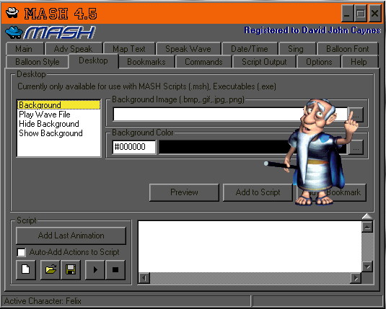Image resolution: width=386 pixels, height=309 pixels.
Task: Close the MASH 4.5 window
Action: (375, 14)
